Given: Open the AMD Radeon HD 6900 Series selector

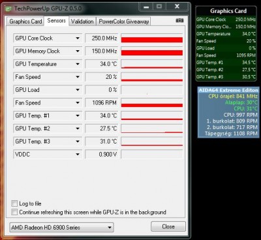Looking at the screenshot, I should (x=61, y=228).
